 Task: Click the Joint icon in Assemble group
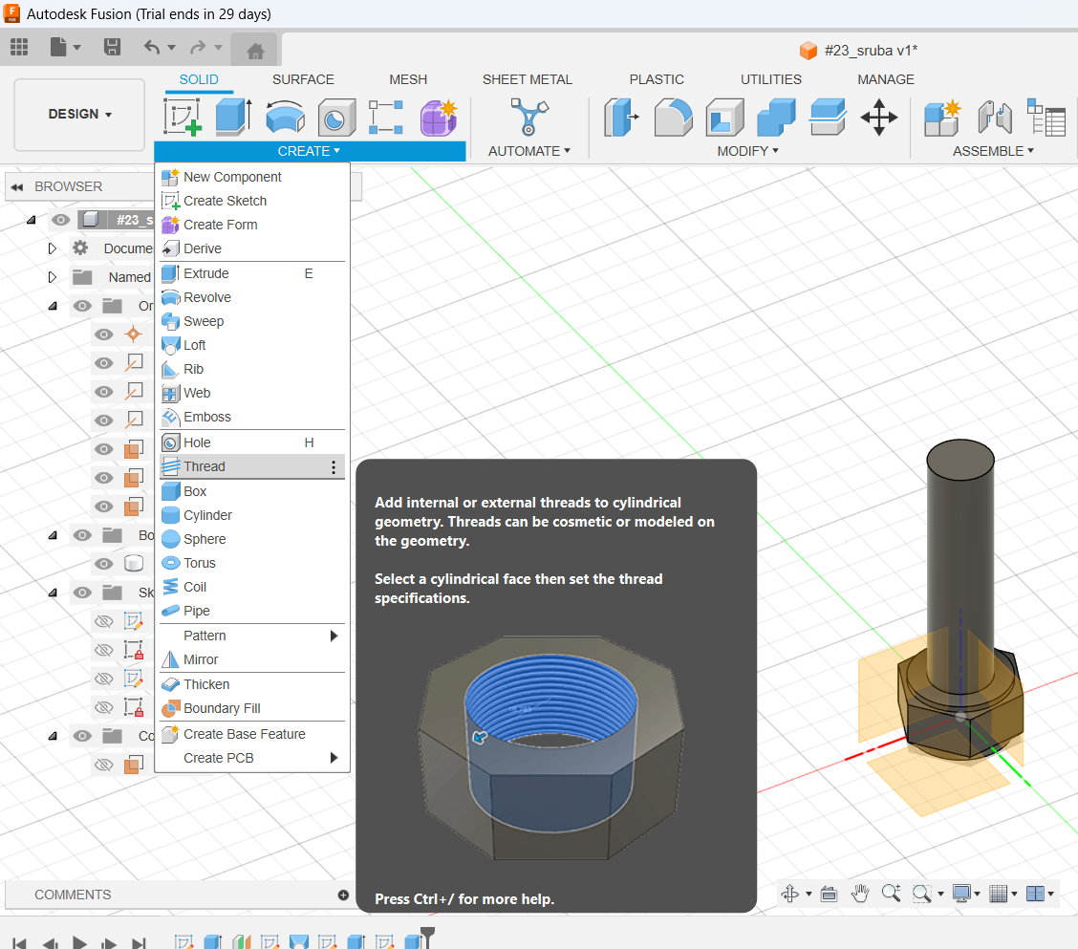pos(994,117)
